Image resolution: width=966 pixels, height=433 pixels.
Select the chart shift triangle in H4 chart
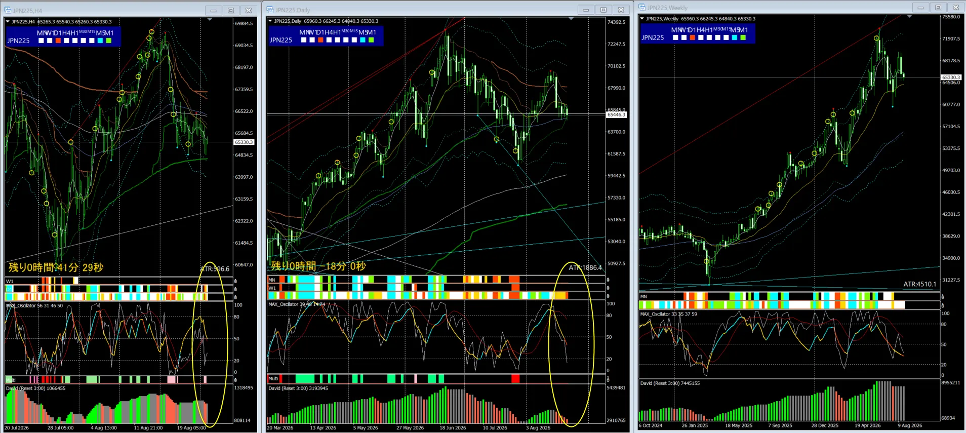[210, 20]
